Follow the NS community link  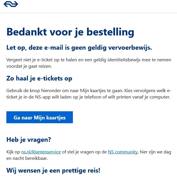123,152
